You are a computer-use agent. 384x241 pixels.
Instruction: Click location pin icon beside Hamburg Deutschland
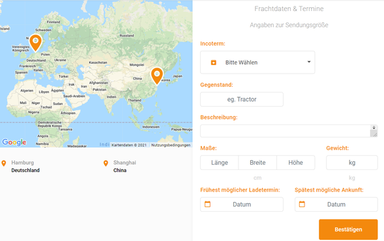click(4, 163)
